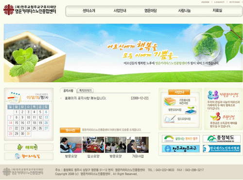Open the 천주교청주교구 banner link

tap(181, 149)
